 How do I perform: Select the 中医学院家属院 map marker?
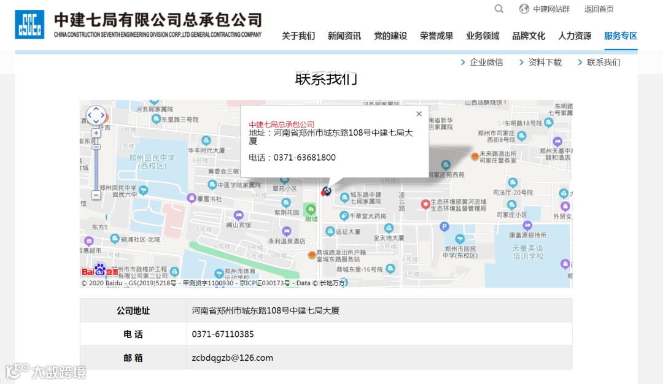tap(212, 185)
